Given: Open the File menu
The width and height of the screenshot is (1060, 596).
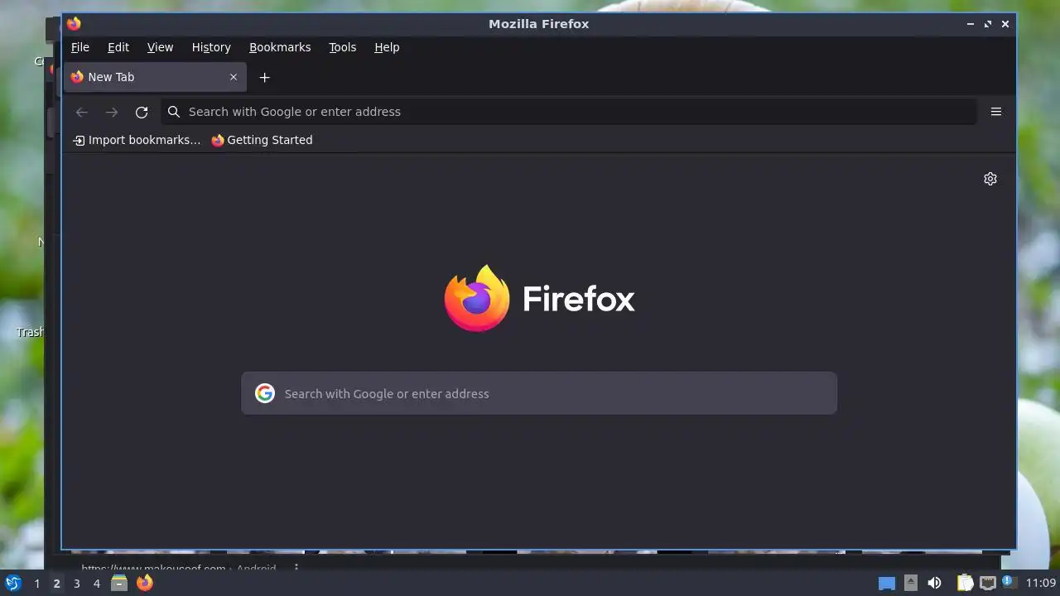Looking at the screenshot, I should point(79,47).
